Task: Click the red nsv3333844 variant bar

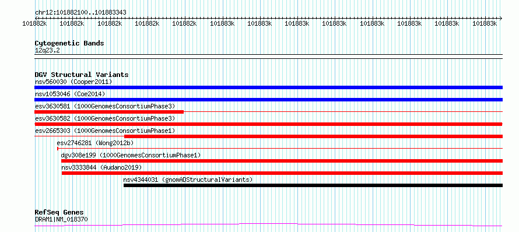Action: click(x=282, y=173)
